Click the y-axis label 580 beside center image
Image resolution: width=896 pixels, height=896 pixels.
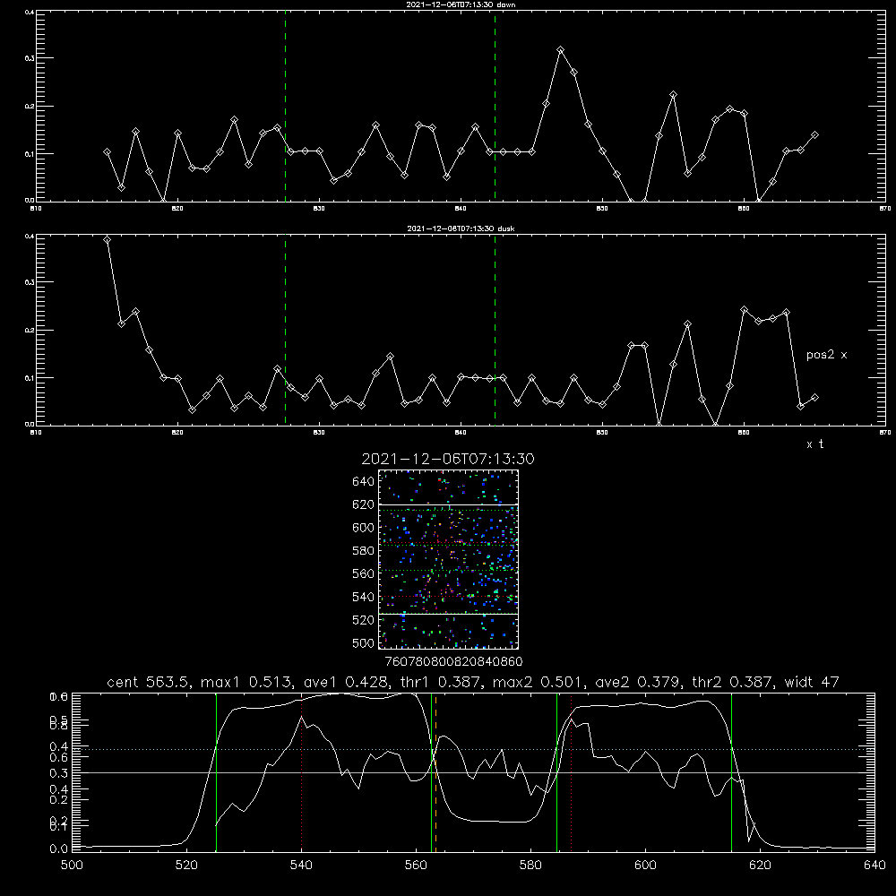pos(364,551)
